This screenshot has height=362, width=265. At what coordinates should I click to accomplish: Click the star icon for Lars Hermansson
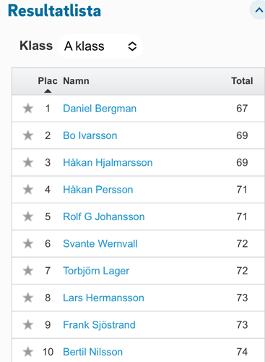(28, 298)
